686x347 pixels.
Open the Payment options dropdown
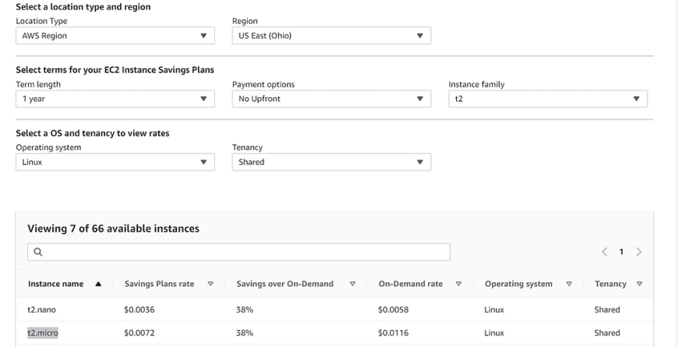331,99
